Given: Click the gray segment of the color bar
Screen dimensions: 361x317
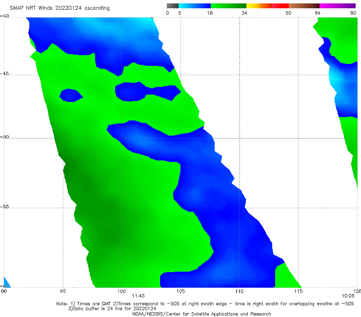Looking at the screenshot, I should click(x=172, y=6).
